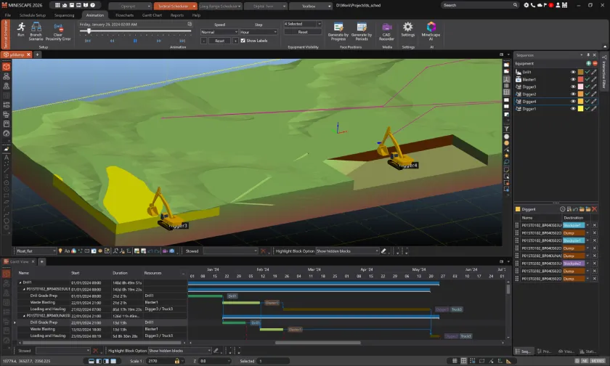Pause the animation playback

pyautogui.click(x=135, y=41)
